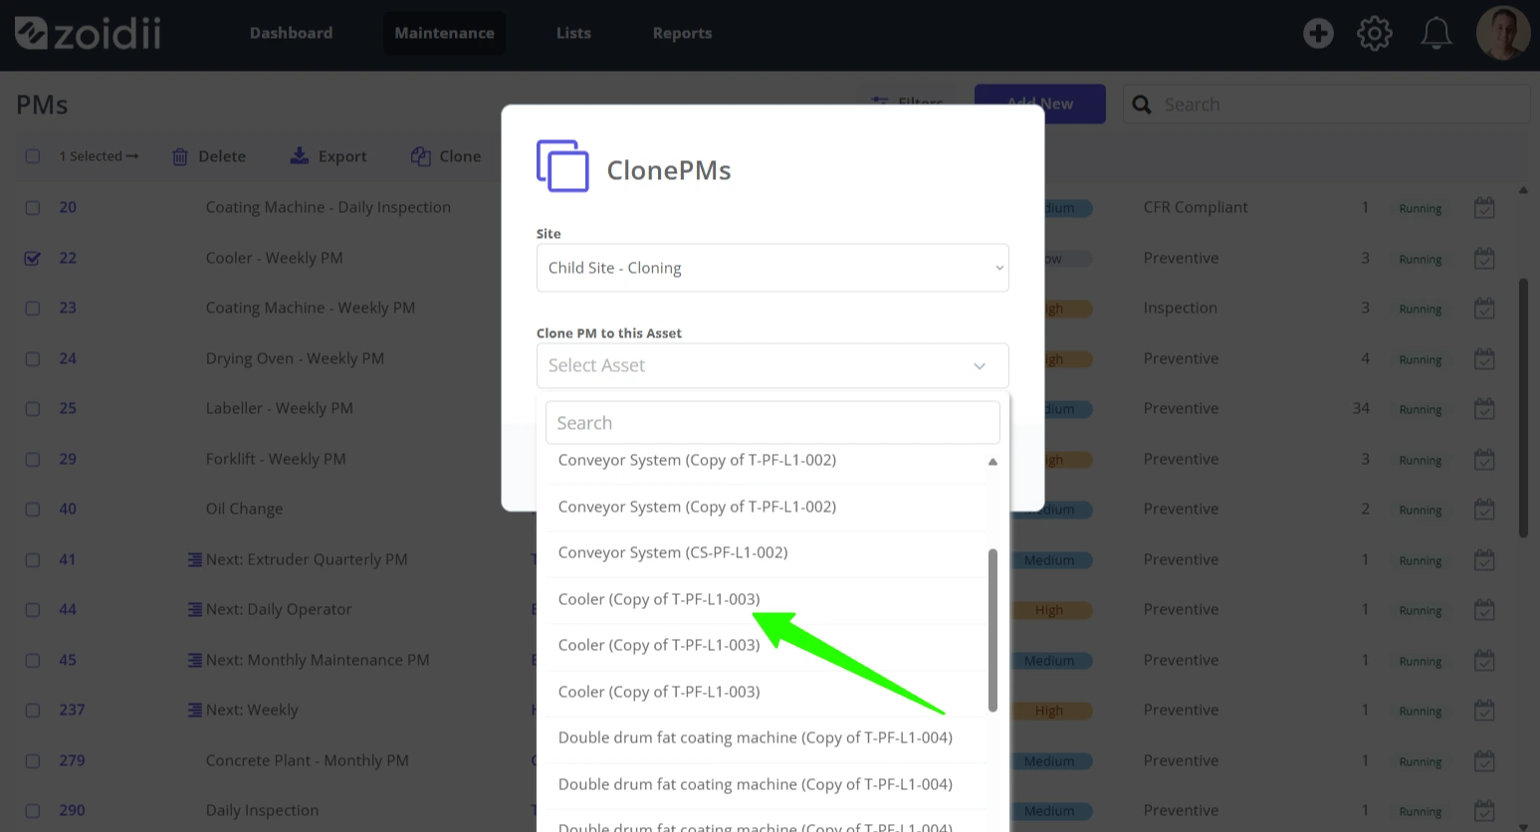
Task: Click sequence icon beside Next: Monthly Maintenance PM
Action: click(x=195, y=660)
